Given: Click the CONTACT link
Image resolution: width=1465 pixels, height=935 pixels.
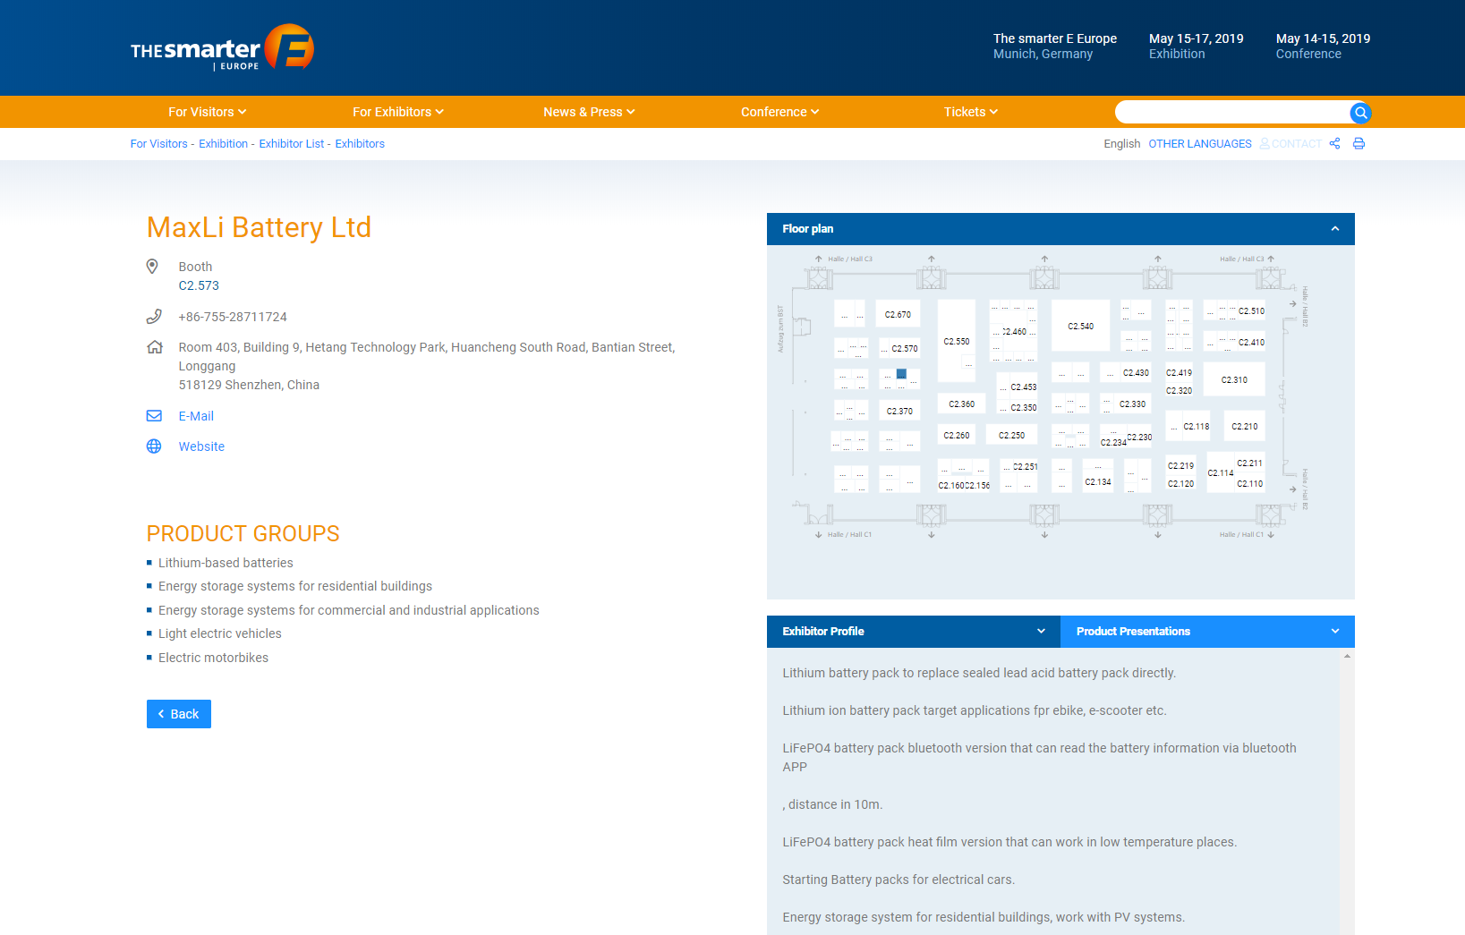Looking at the screenshot, I should point(1297,144).
